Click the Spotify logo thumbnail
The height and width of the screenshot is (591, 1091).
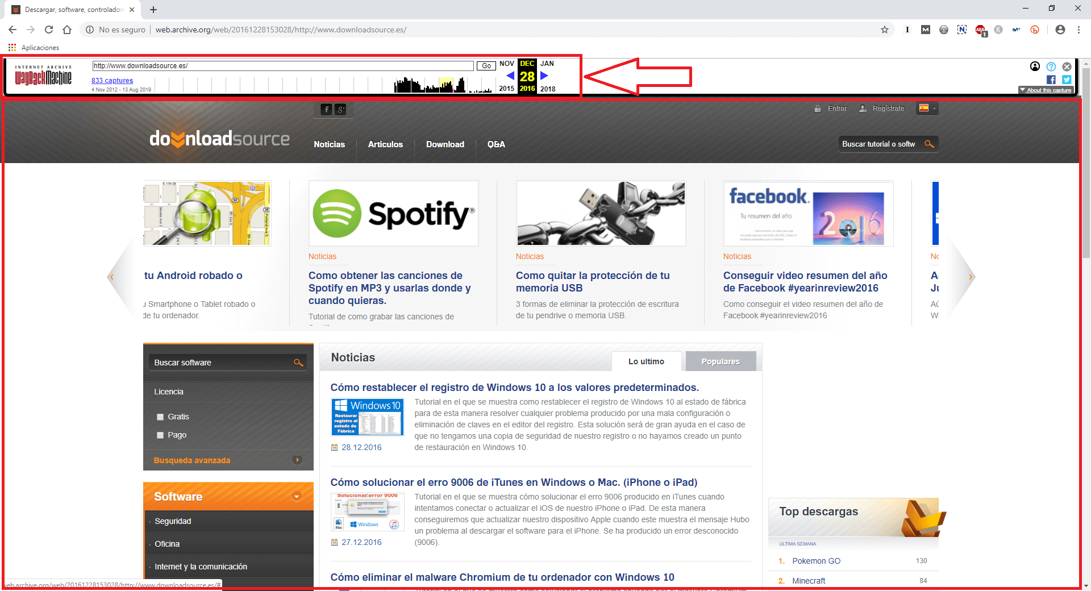click(394, 214)
